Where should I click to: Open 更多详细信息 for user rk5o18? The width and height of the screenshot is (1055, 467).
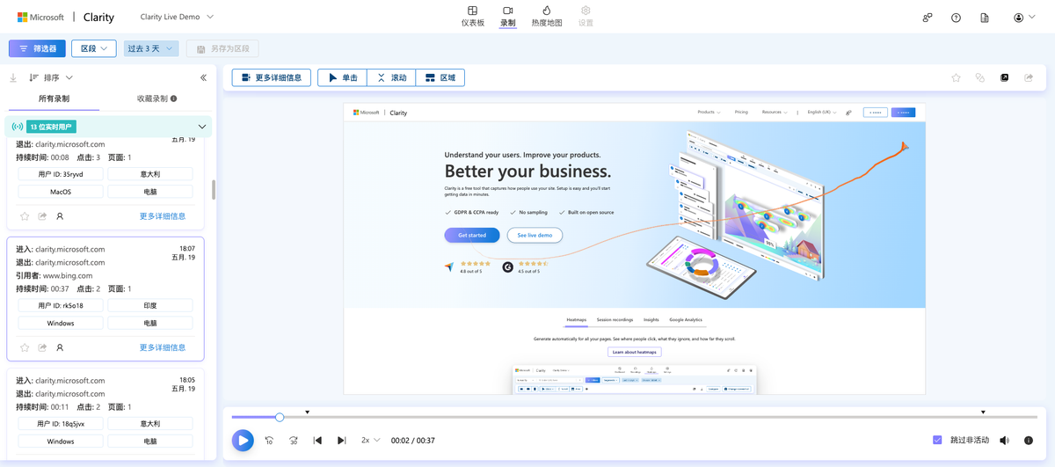163,347
